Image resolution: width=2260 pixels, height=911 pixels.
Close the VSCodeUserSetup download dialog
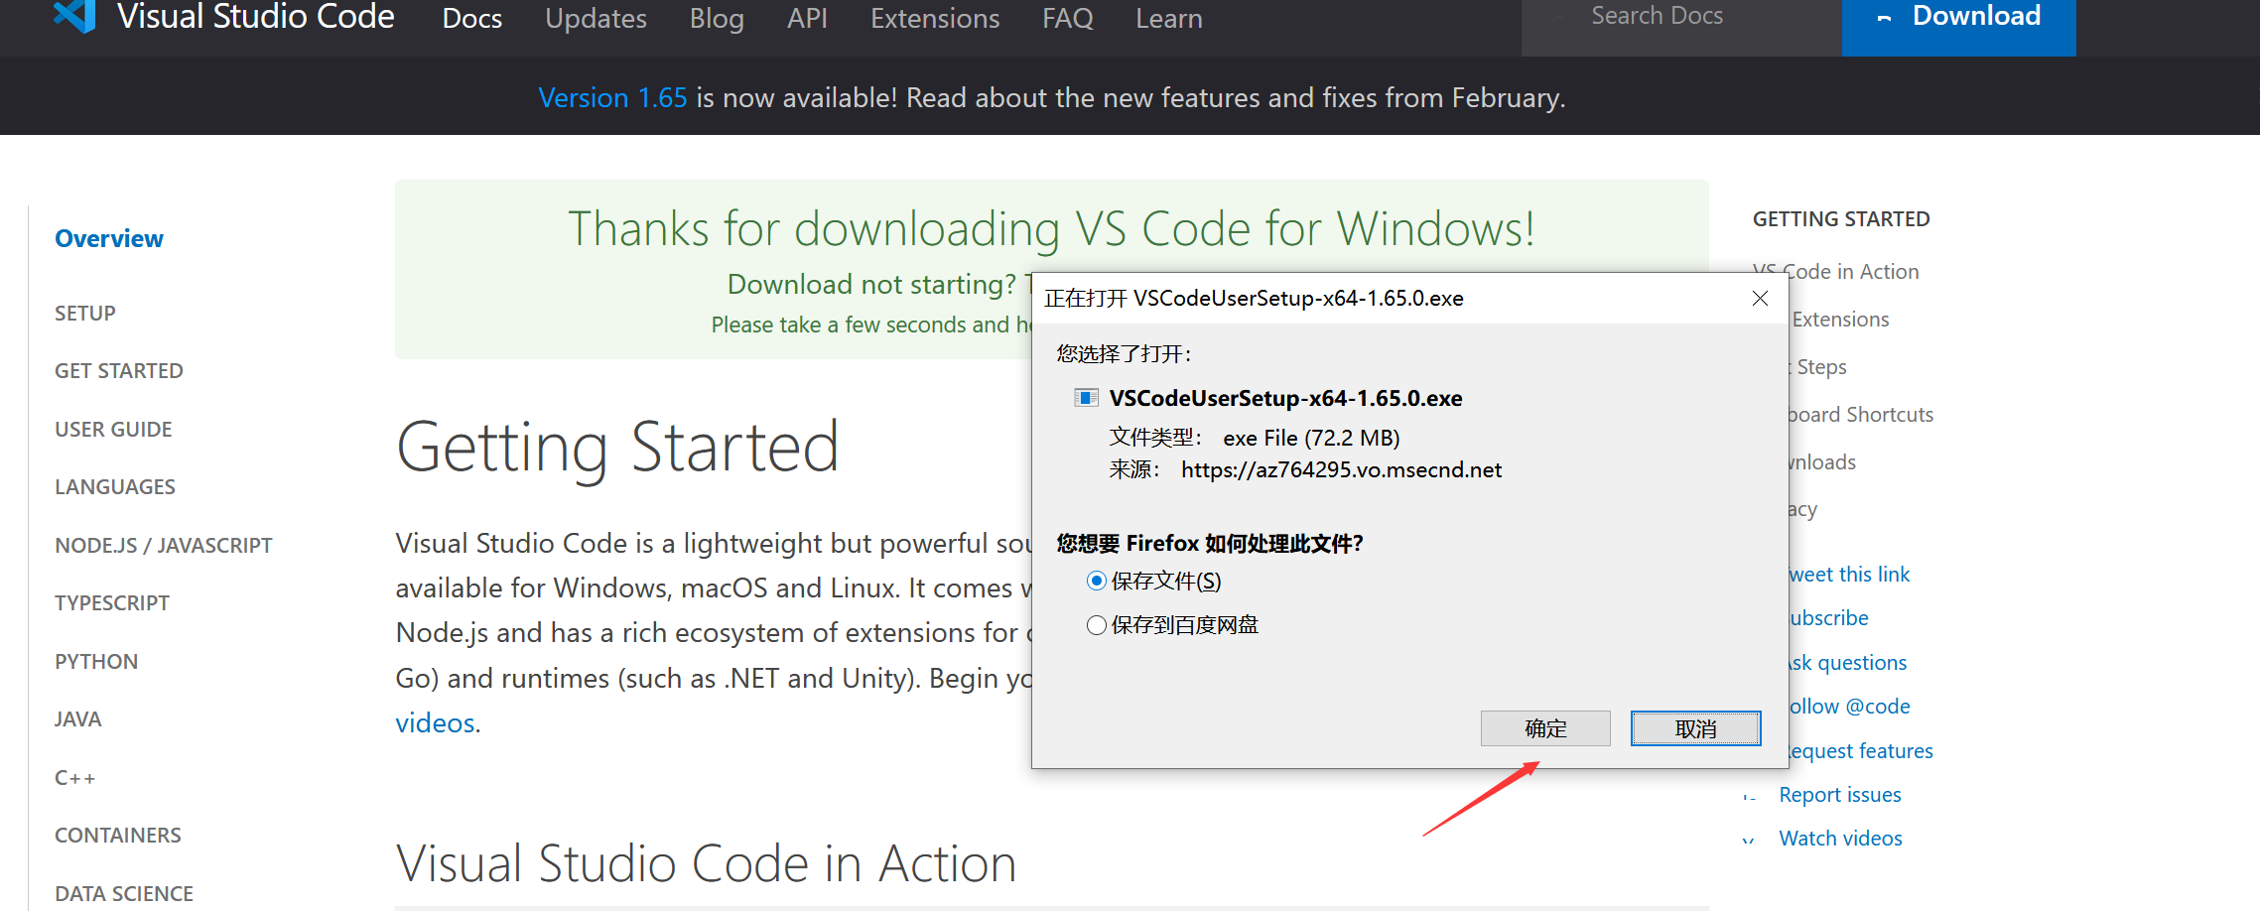[1760, 298]
